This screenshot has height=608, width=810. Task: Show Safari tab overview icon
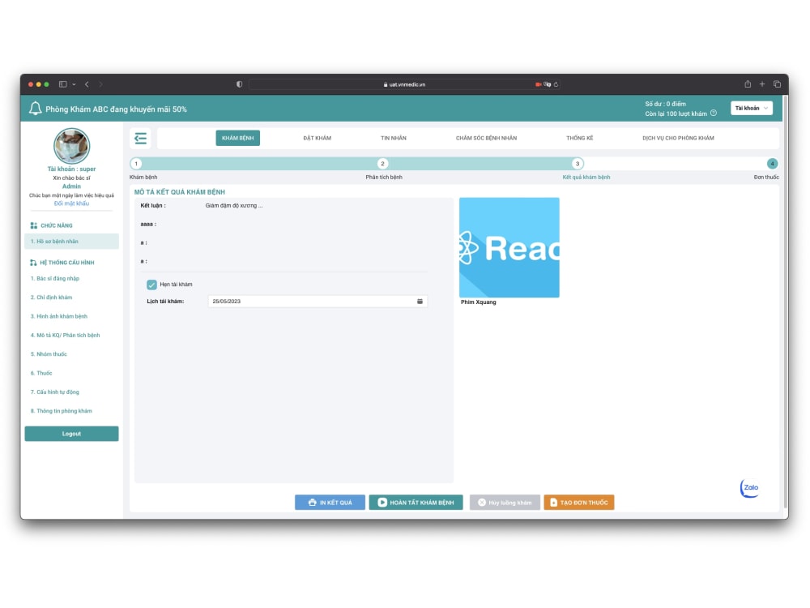tap(777, 83)
